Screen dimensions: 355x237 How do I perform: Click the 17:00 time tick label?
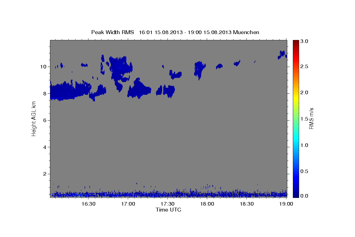(128, 204)
